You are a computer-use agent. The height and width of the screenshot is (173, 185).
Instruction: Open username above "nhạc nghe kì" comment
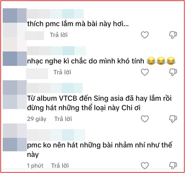point(57,51)
